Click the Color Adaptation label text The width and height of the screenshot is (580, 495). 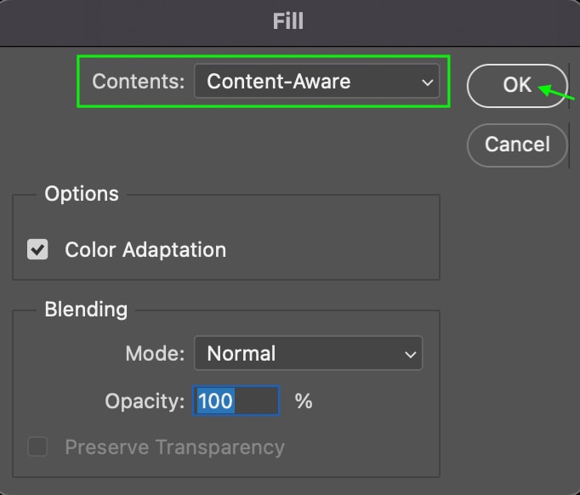pyautogui.click(x=145, y=250)
